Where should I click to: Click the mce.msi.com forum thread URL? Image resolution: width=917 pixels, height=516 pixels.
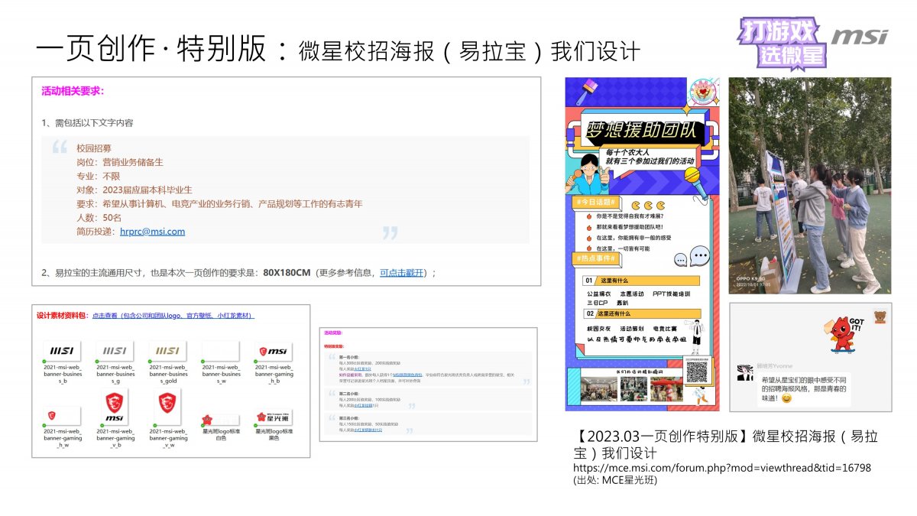coord(721,467)
